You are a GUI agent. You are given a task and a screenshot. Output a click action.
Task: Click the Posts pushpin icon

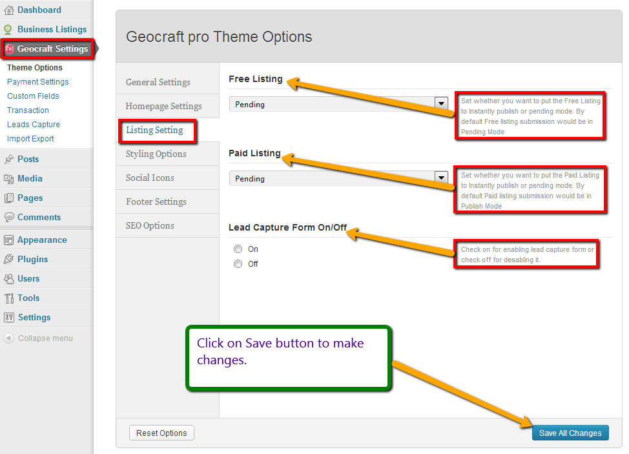(9, 160)
